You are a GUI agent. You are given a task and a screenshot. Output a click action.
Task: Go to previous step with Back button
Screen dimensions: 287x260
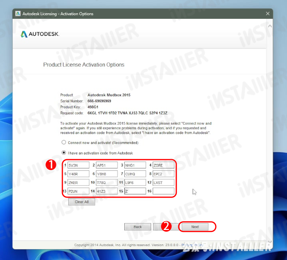[138, 227]
